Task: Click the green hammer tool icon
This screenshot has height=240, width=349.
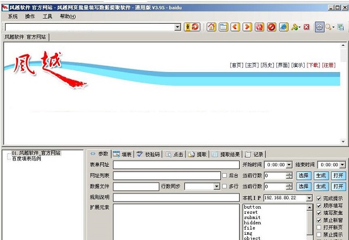Action: click(x=294, y=27)
